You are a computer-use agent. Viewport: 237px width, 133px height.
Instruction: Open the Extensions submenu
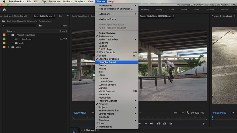click(x=117, y=14)
